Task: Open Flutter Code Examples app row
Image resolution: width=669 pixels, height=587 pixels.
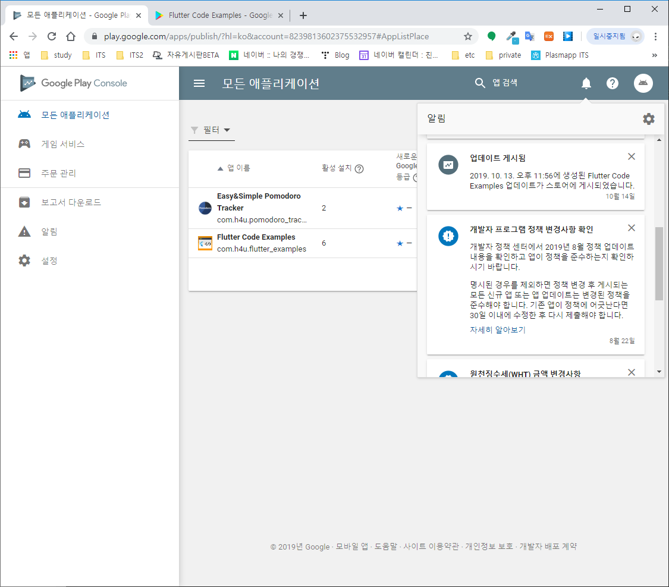Action: [x=303, y=243]
